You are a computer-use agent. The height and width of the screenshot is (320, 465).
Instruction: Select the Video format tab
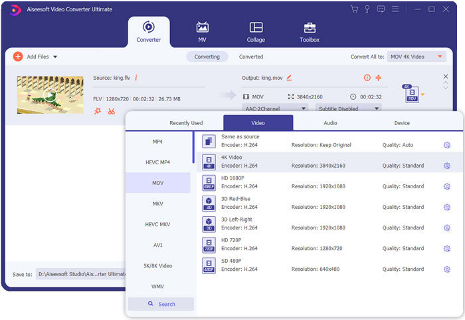[258, 122]
